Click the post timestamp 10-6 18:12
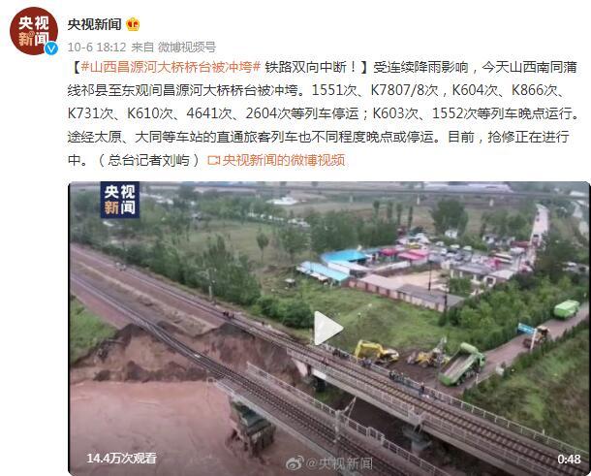This screenshot has height=476, width=591. pyautogui.click(x=97, y=48)
